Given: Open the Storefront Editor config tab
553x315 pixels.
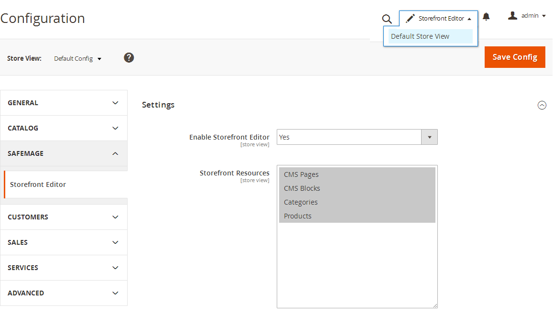Looking at the screenshot, I should tap(38, 185).
